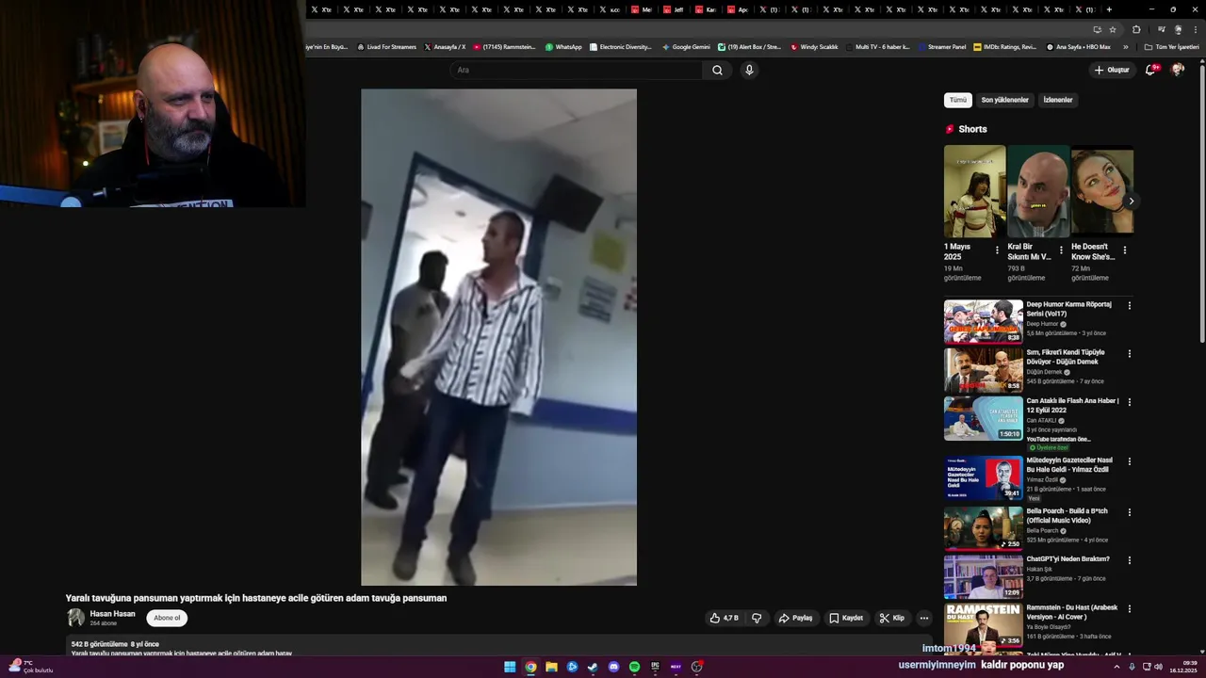The width and height of the screenshot is (1206, 678).
Task: Open options for Deep Humor Karma Röportaj
Action: click(1130, 305)
